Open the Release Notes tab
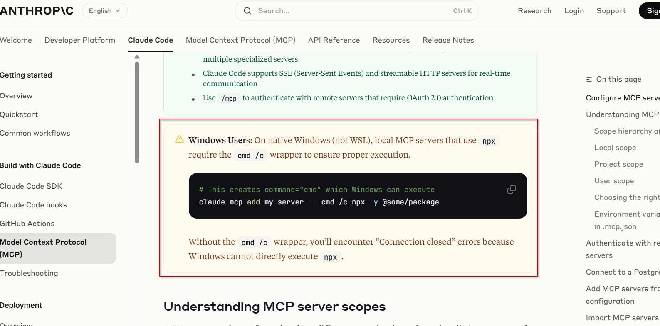This screenshot has width=660, height=326. click(x=448, y=40)
